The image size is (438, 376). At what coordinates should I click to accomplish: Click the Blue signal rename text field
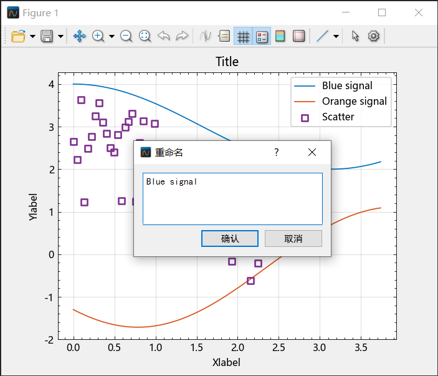click(x=232, y=199)
